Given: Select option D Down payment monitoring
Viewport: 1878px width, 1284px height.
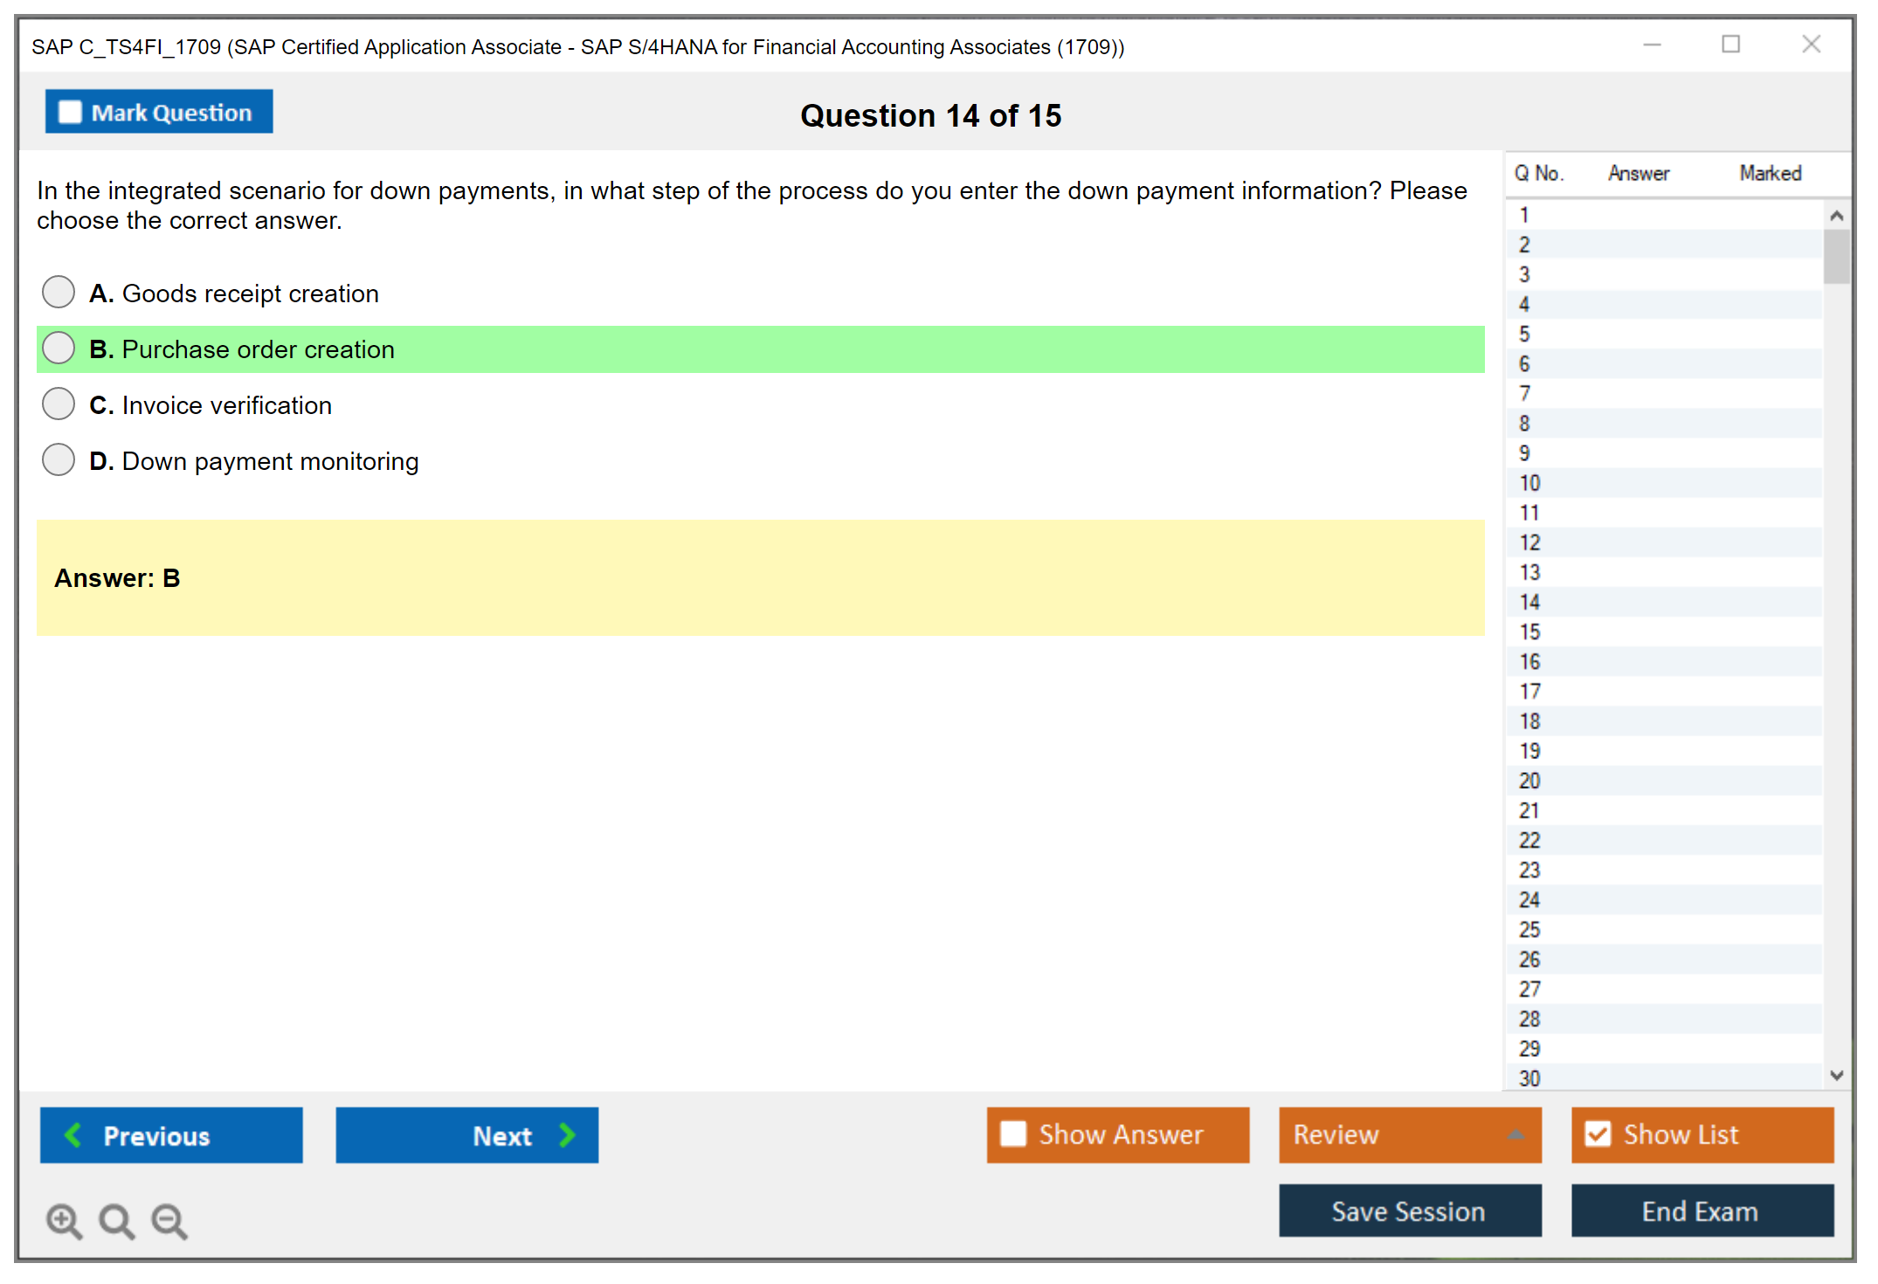Looking at the screenshot, I should point(59,459).
